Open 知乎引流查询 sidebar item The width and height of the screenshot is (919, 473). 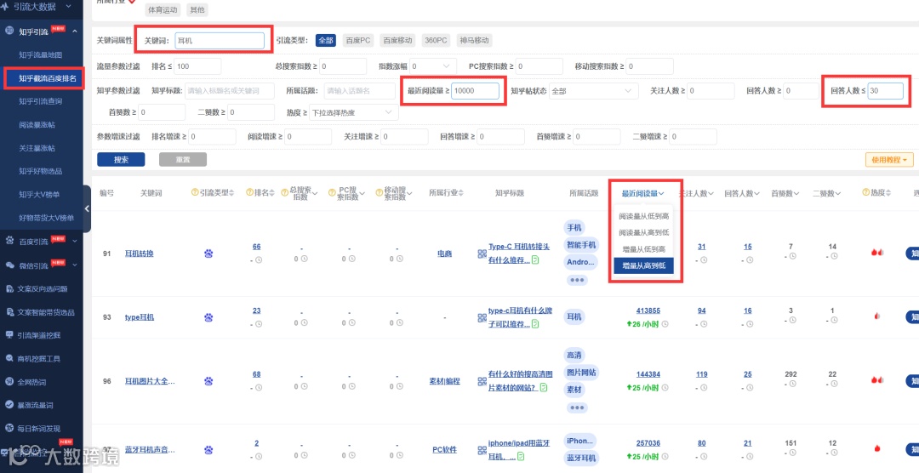pyautogui.click(x=41, y=101)
